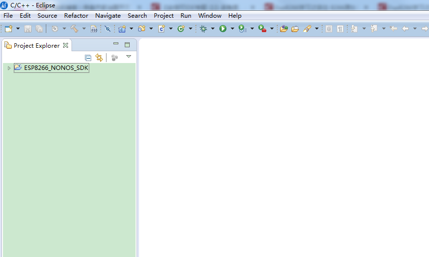Click the Previous Annotation icon
The width and height of the screenshot is (429, 257).
374,29
